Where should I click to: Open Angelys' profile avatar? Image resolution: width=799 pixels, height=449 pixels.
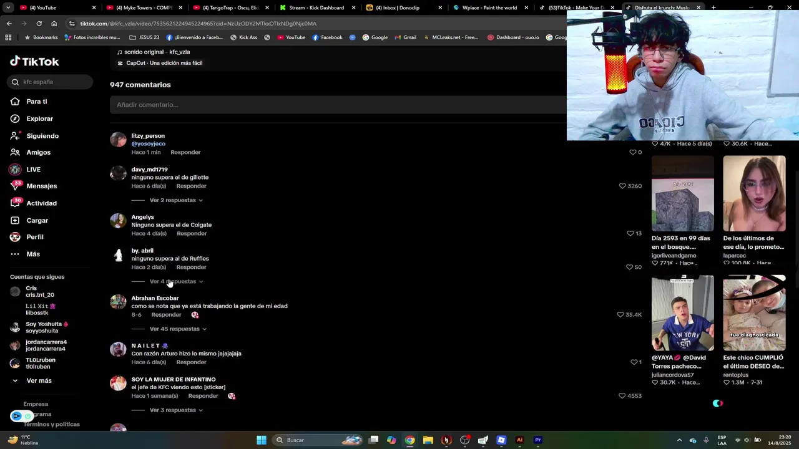[x=118, y=221]
